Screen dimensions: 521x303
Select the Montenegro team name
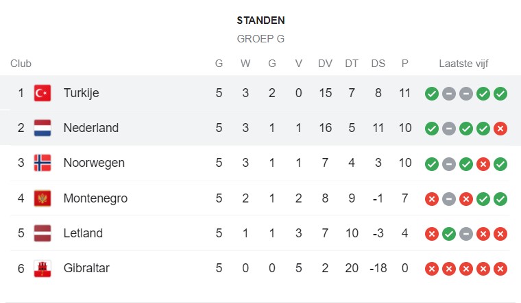(x=95, y=198)
